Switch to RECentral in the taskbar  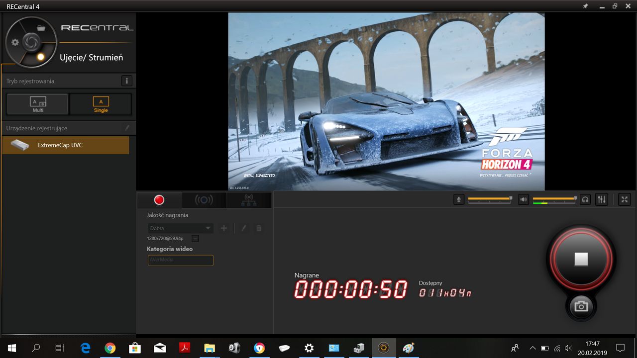tap(384, 348)
